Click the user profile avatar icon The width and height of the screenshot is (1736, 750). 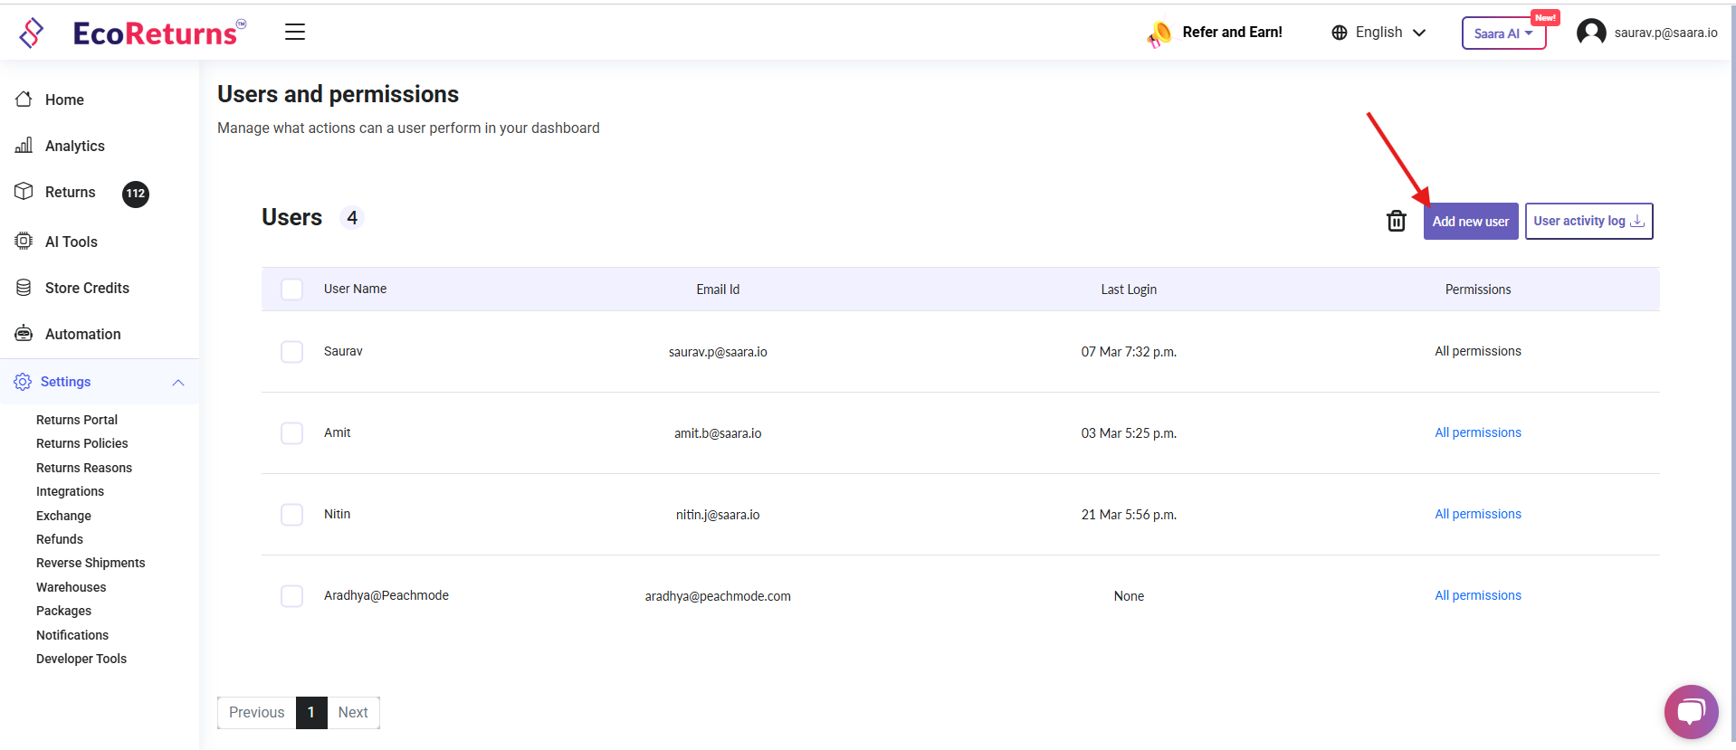point(1590,33)
